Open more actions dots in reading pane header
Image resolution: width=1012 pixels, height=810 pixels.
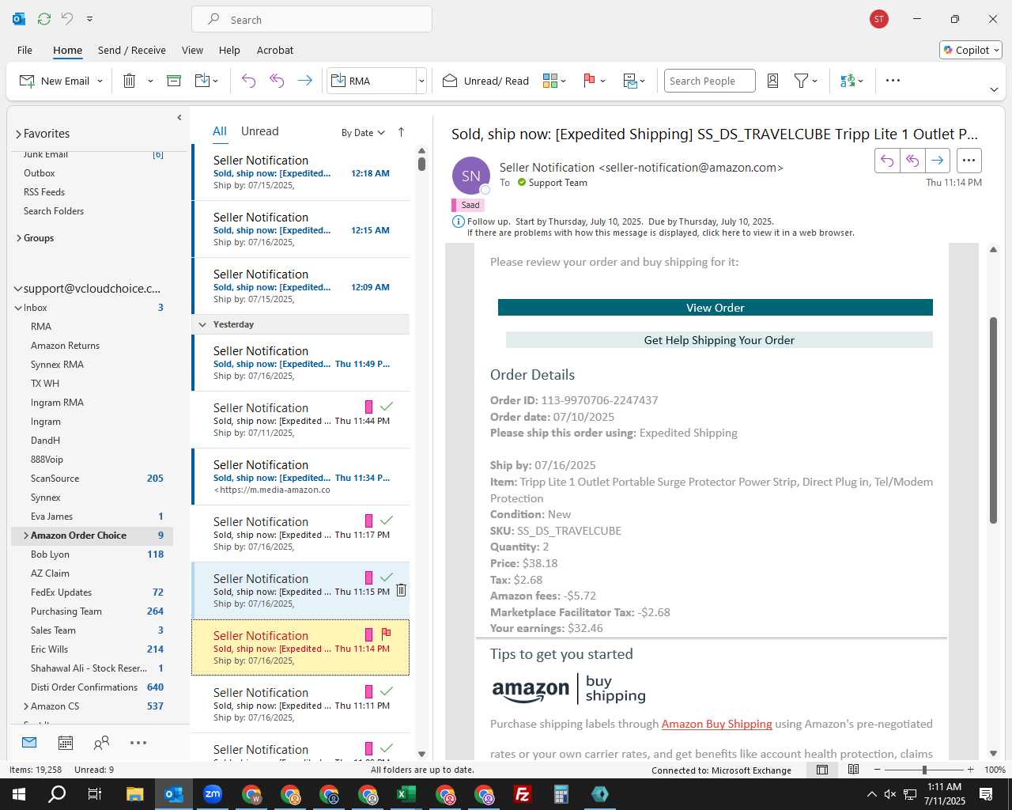[969, 161]
